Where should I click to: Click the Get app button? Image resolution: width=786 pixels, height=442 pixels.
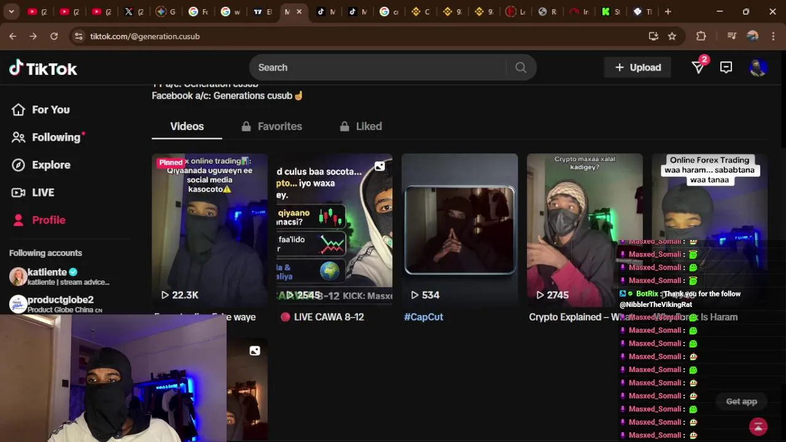coord(742,401)
